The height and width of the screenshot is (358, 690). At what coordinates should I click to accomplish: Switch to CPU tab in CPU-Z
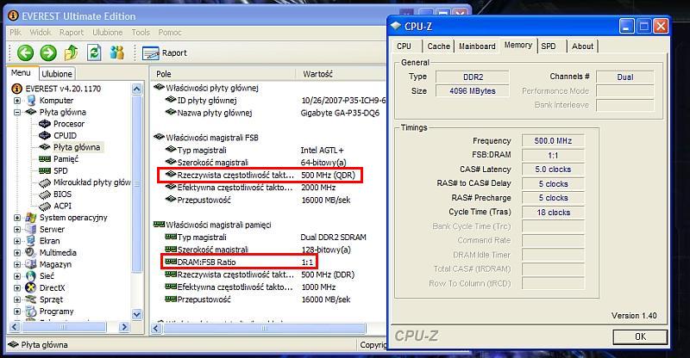[404, 46]
